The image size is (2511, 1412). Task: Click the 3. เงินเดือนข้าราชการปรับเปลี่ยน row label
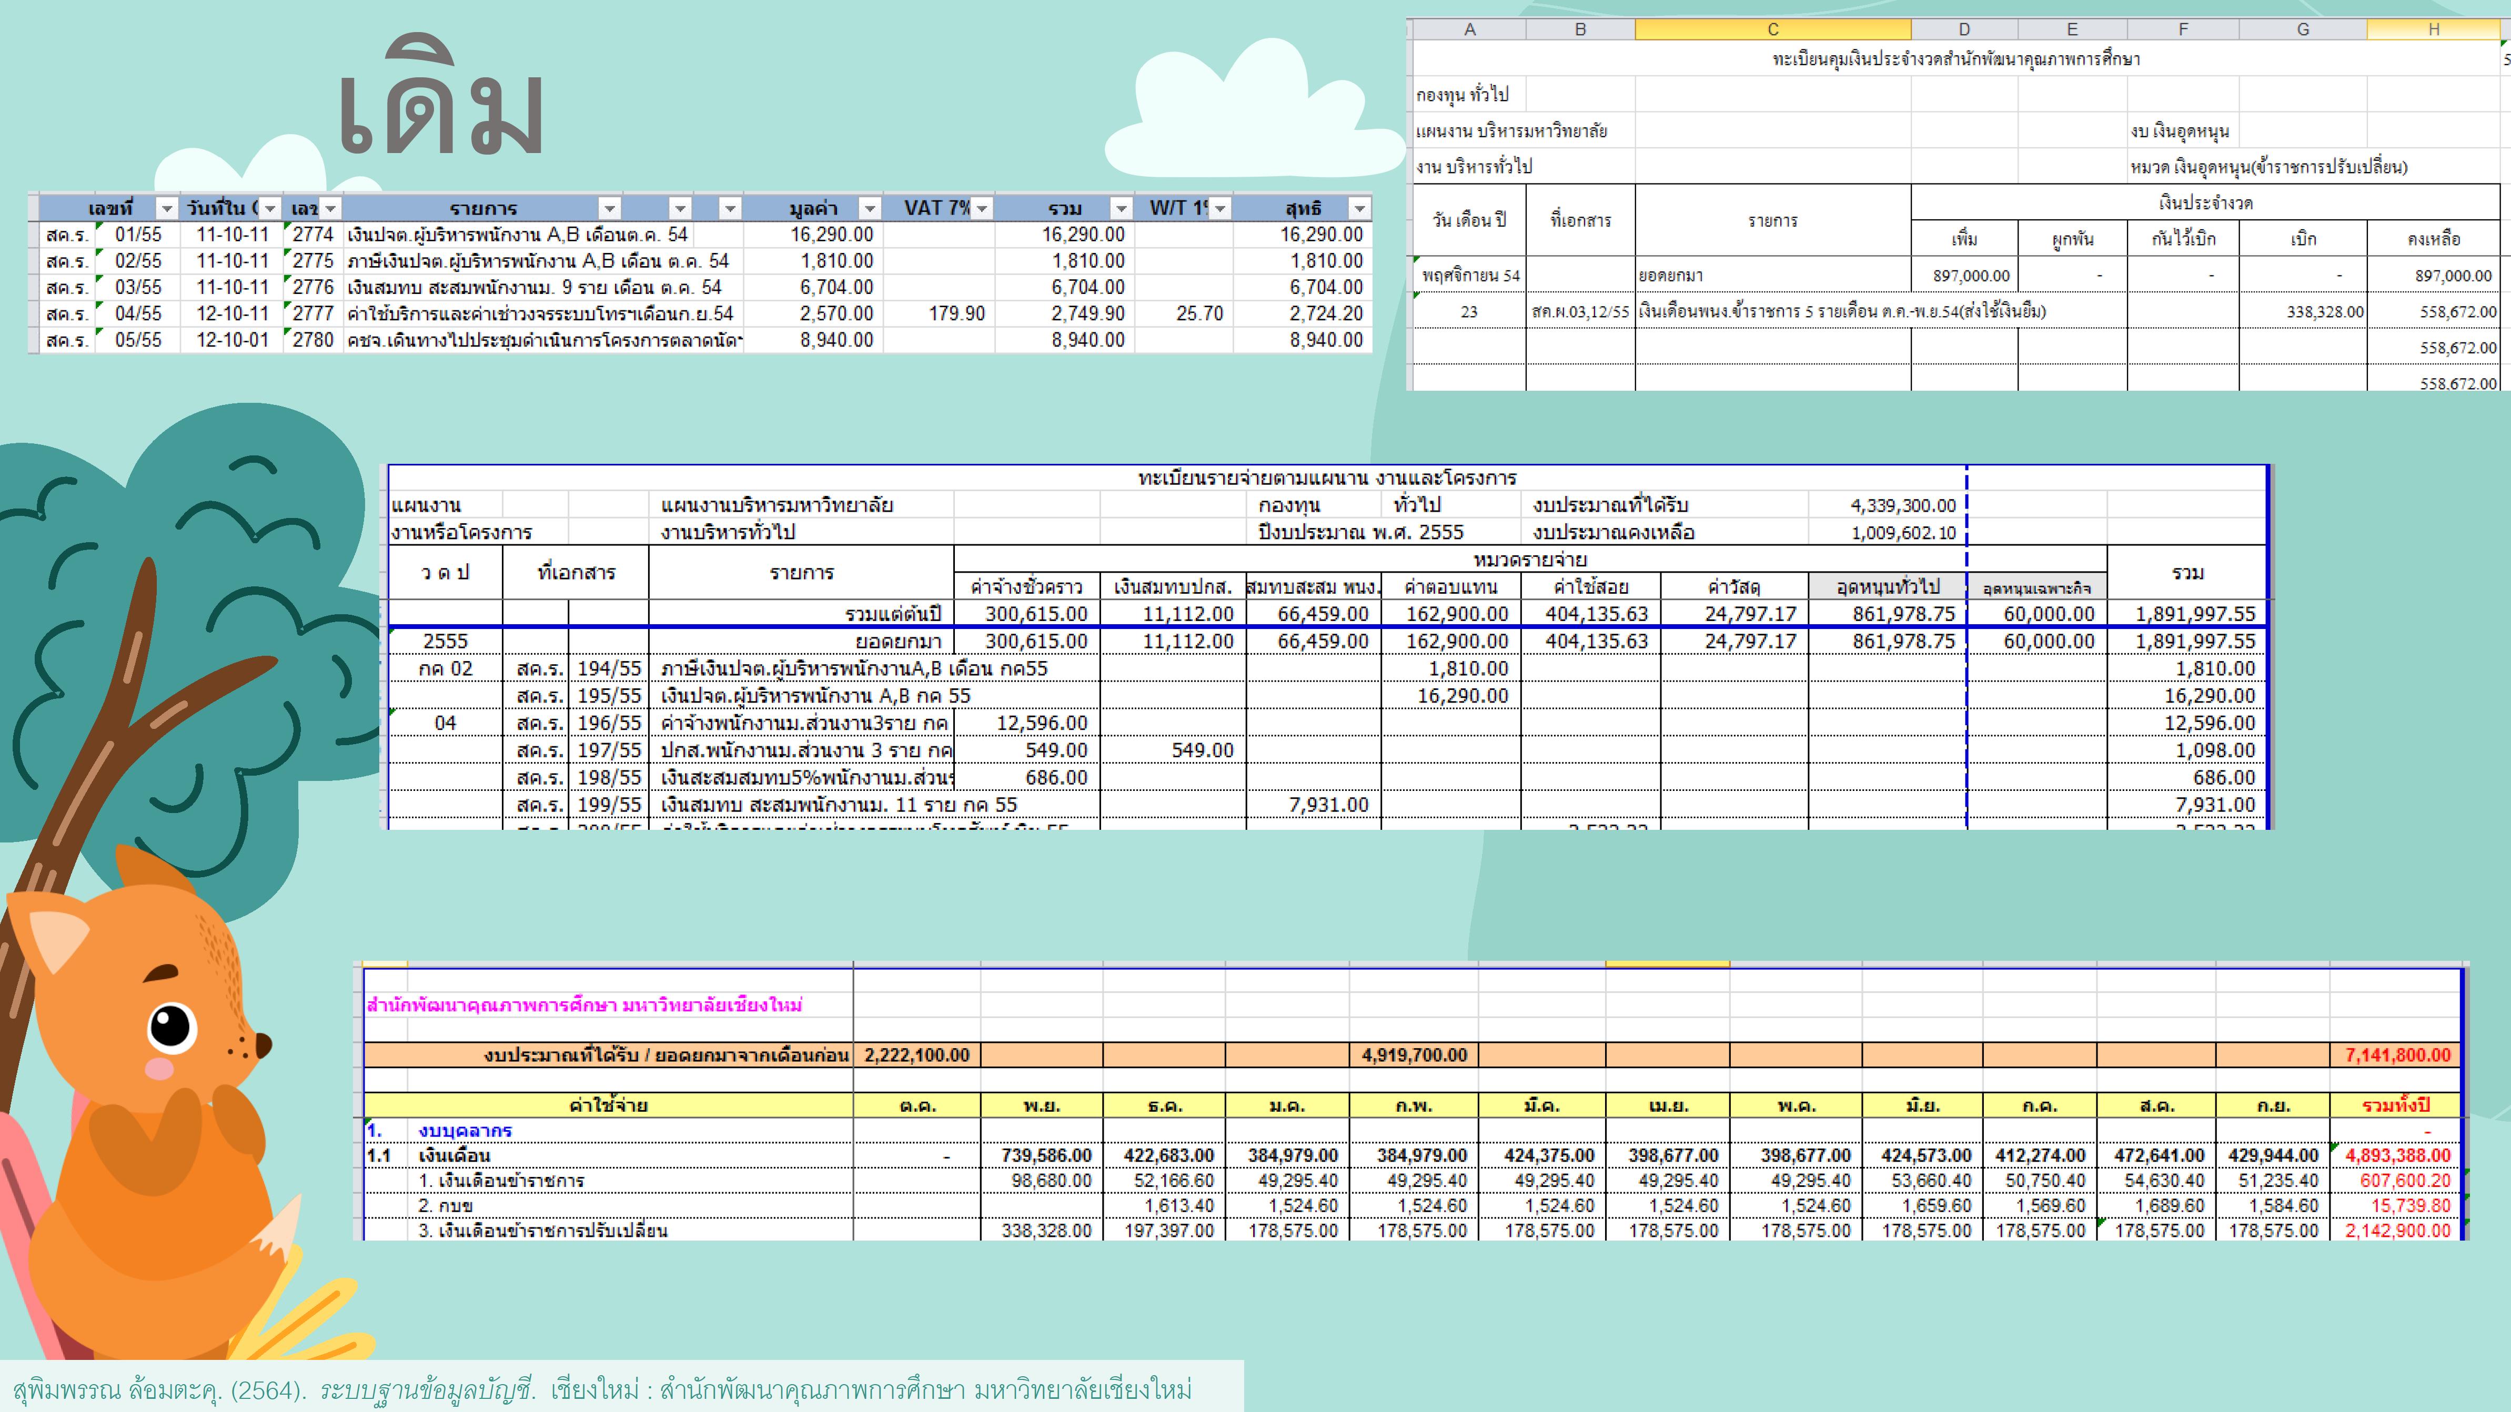pyautogui.click(x=543, y=1231)
